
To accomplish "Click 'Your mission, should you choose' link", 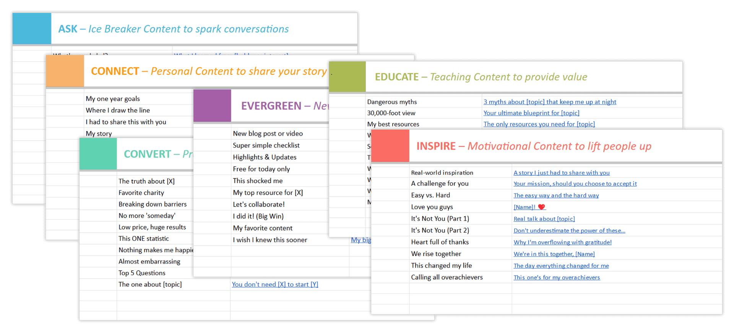I will [575, 184].
